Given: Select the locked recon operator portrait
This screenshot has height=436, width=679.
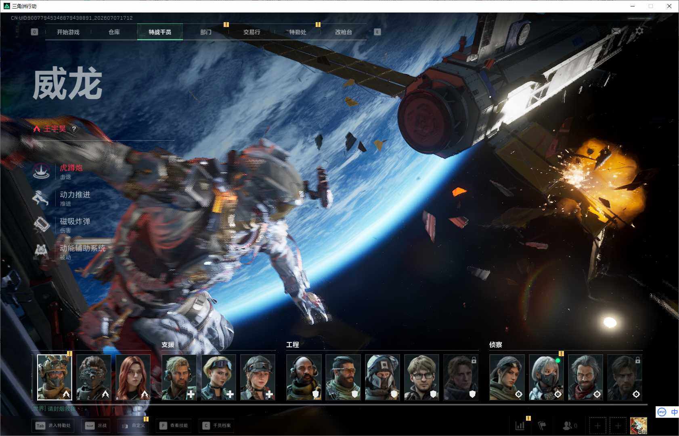Looking at the screenshot, I should 625,377.
